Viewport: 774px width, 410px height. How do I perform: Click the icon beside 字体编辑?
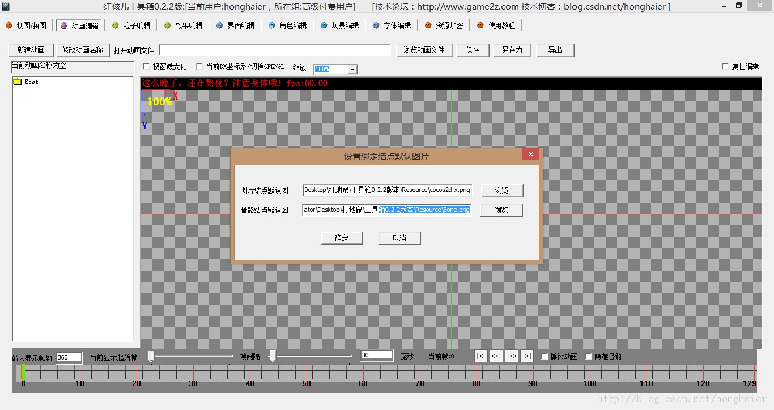(x=376, y=25)
